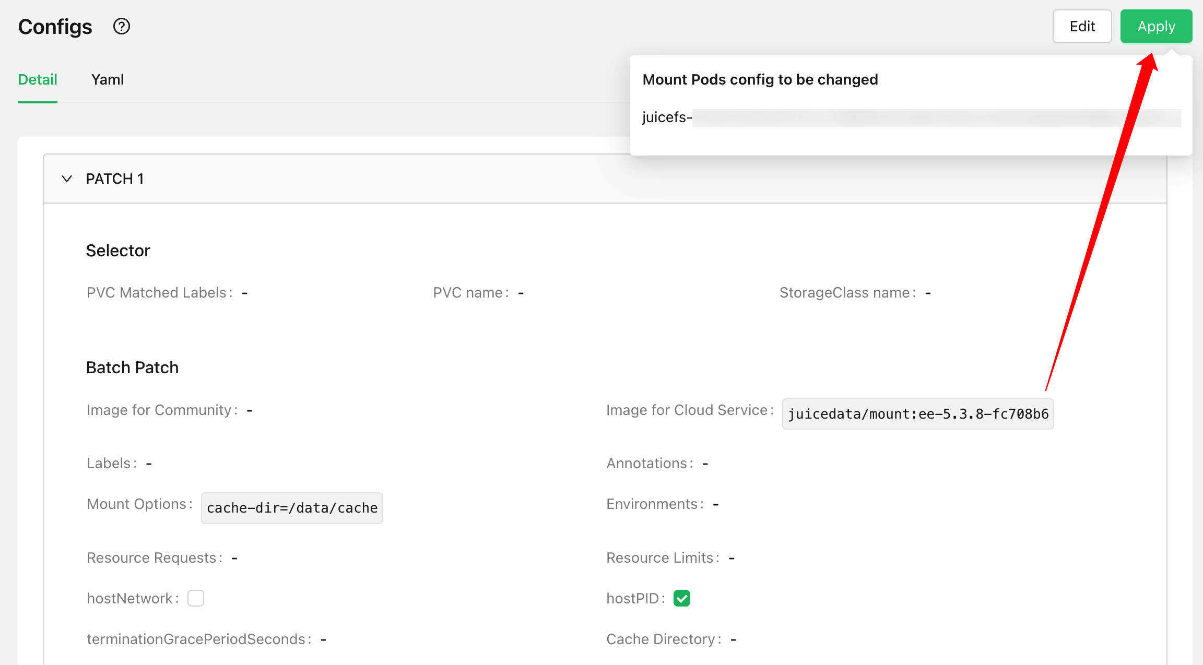Switch to the Yaml tab
This screenshot has width=1203, height=665.
coord(108,79)
